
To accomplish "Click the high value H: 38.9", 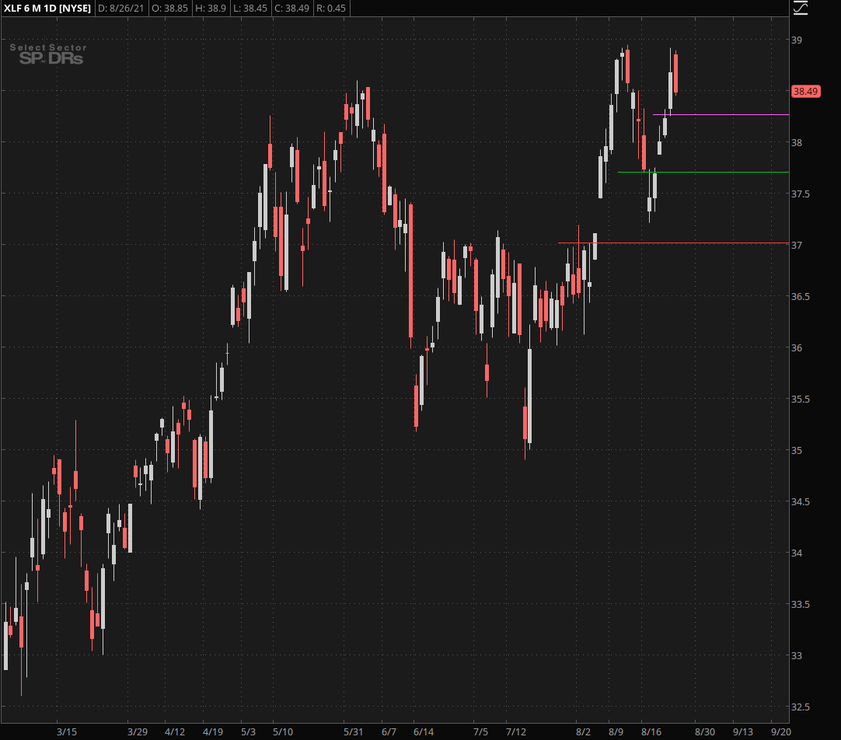I will [x=210, y=9].
